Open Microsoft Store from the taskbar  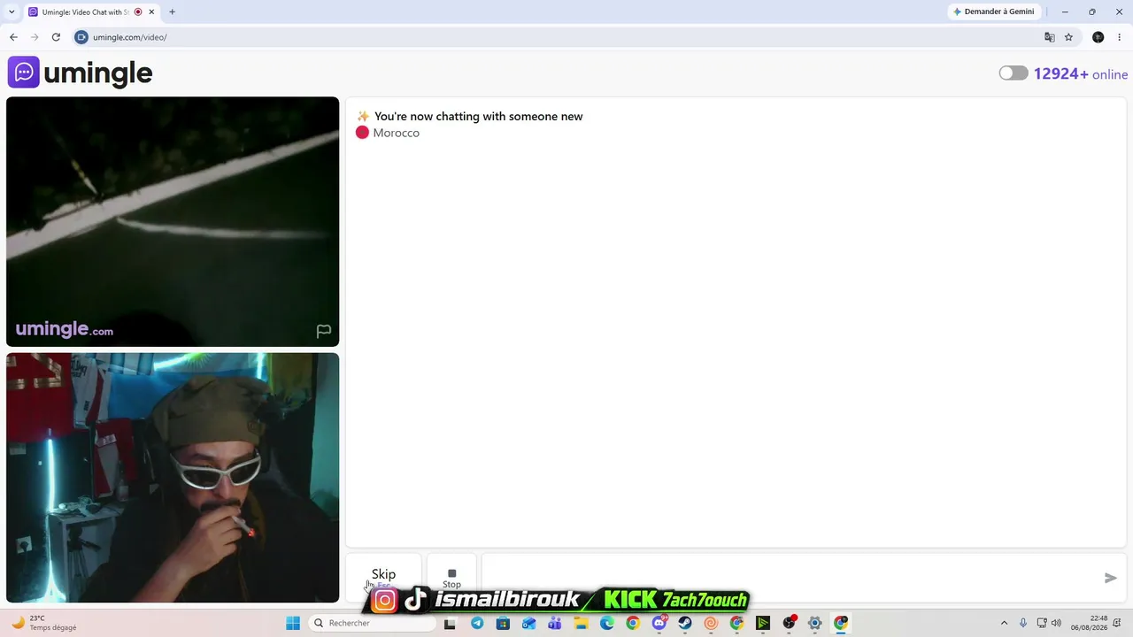(503, 623)
